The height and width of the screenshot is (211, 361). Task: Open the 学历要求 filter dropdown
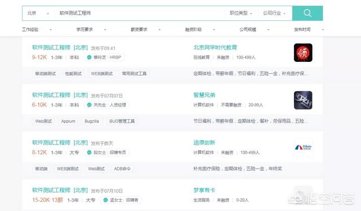91,29
